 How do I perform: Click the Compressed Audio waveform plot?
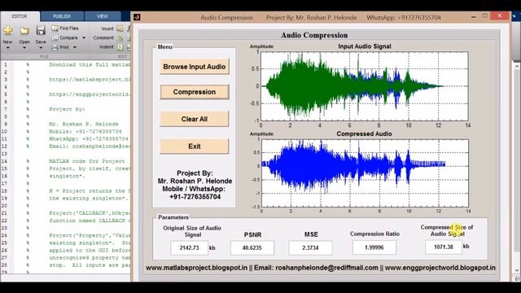tap(365, 173)
